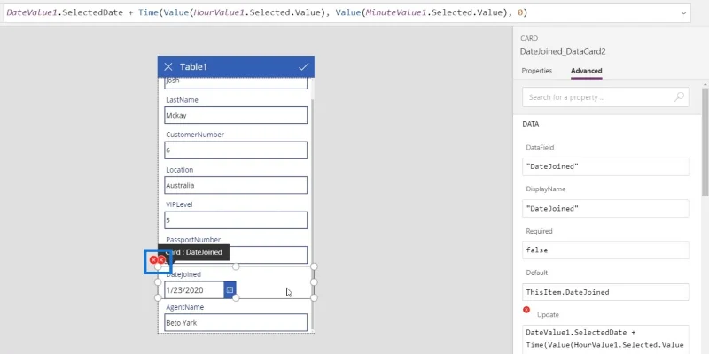Click the Location label in the form

[x=180, y=170]
